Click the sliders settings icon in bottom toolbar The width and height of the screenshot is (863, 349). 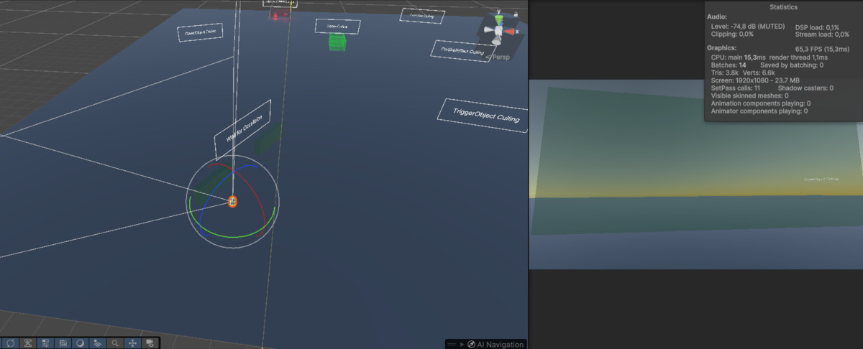point(45,343)
